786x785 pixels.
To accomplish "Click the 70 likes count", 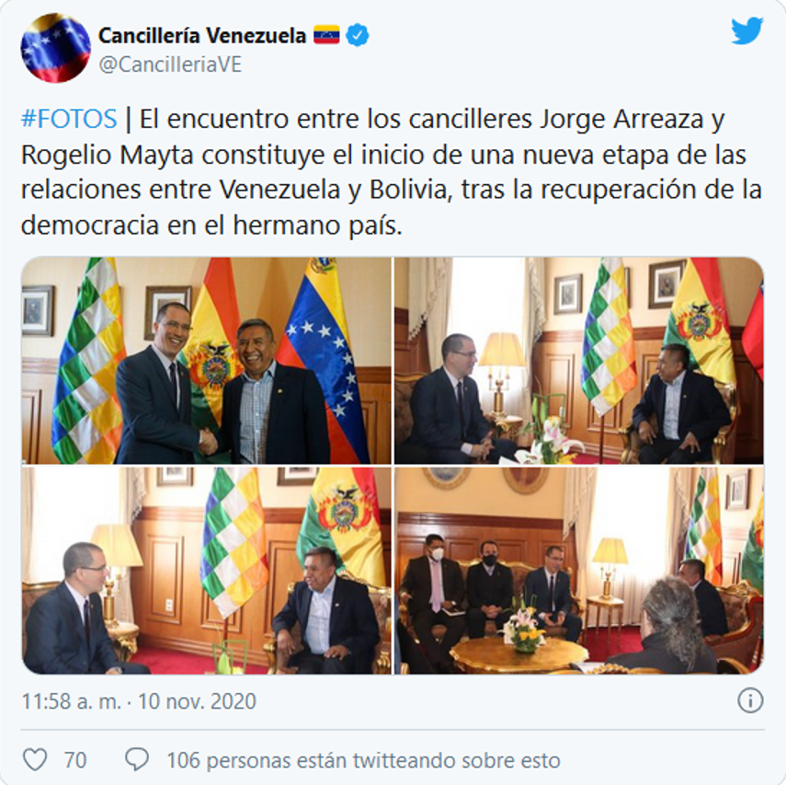I will tap(75, 760).
